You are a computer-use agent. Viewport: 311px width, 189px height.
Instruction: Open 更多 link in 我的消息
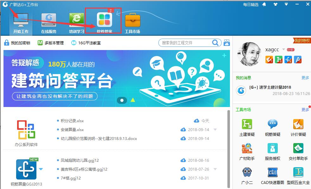tap(305, 78)
